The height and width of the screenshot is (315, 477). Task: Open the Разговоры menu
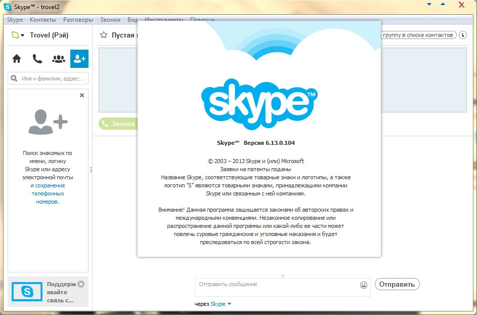78,20
